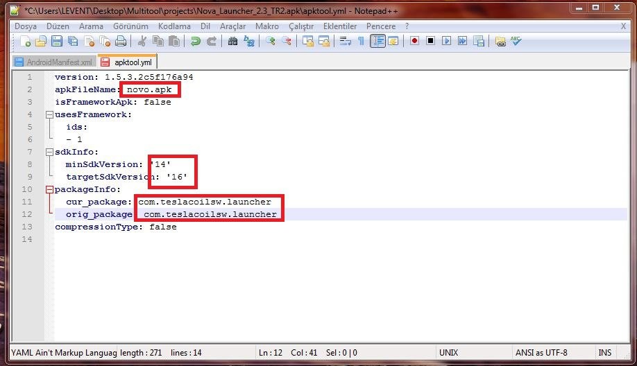This screenshot has height=366, width=637.
Task: Click the Close All documents icon
Action: 105,41
